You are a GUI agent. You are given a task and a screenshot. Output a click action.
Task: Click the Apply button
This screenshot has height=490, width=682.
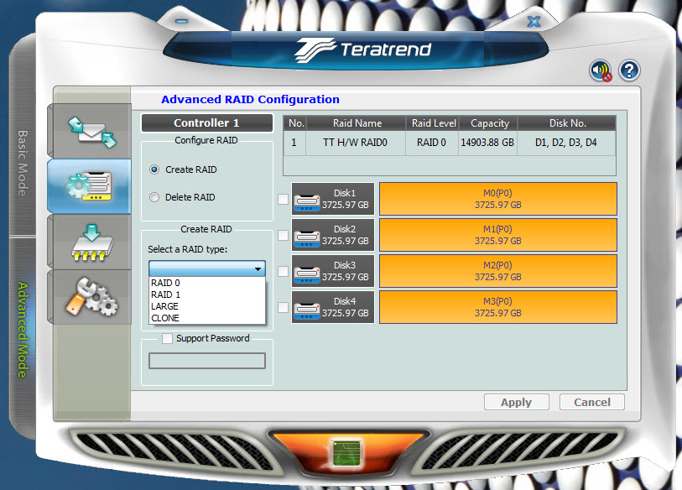point(516,402)
